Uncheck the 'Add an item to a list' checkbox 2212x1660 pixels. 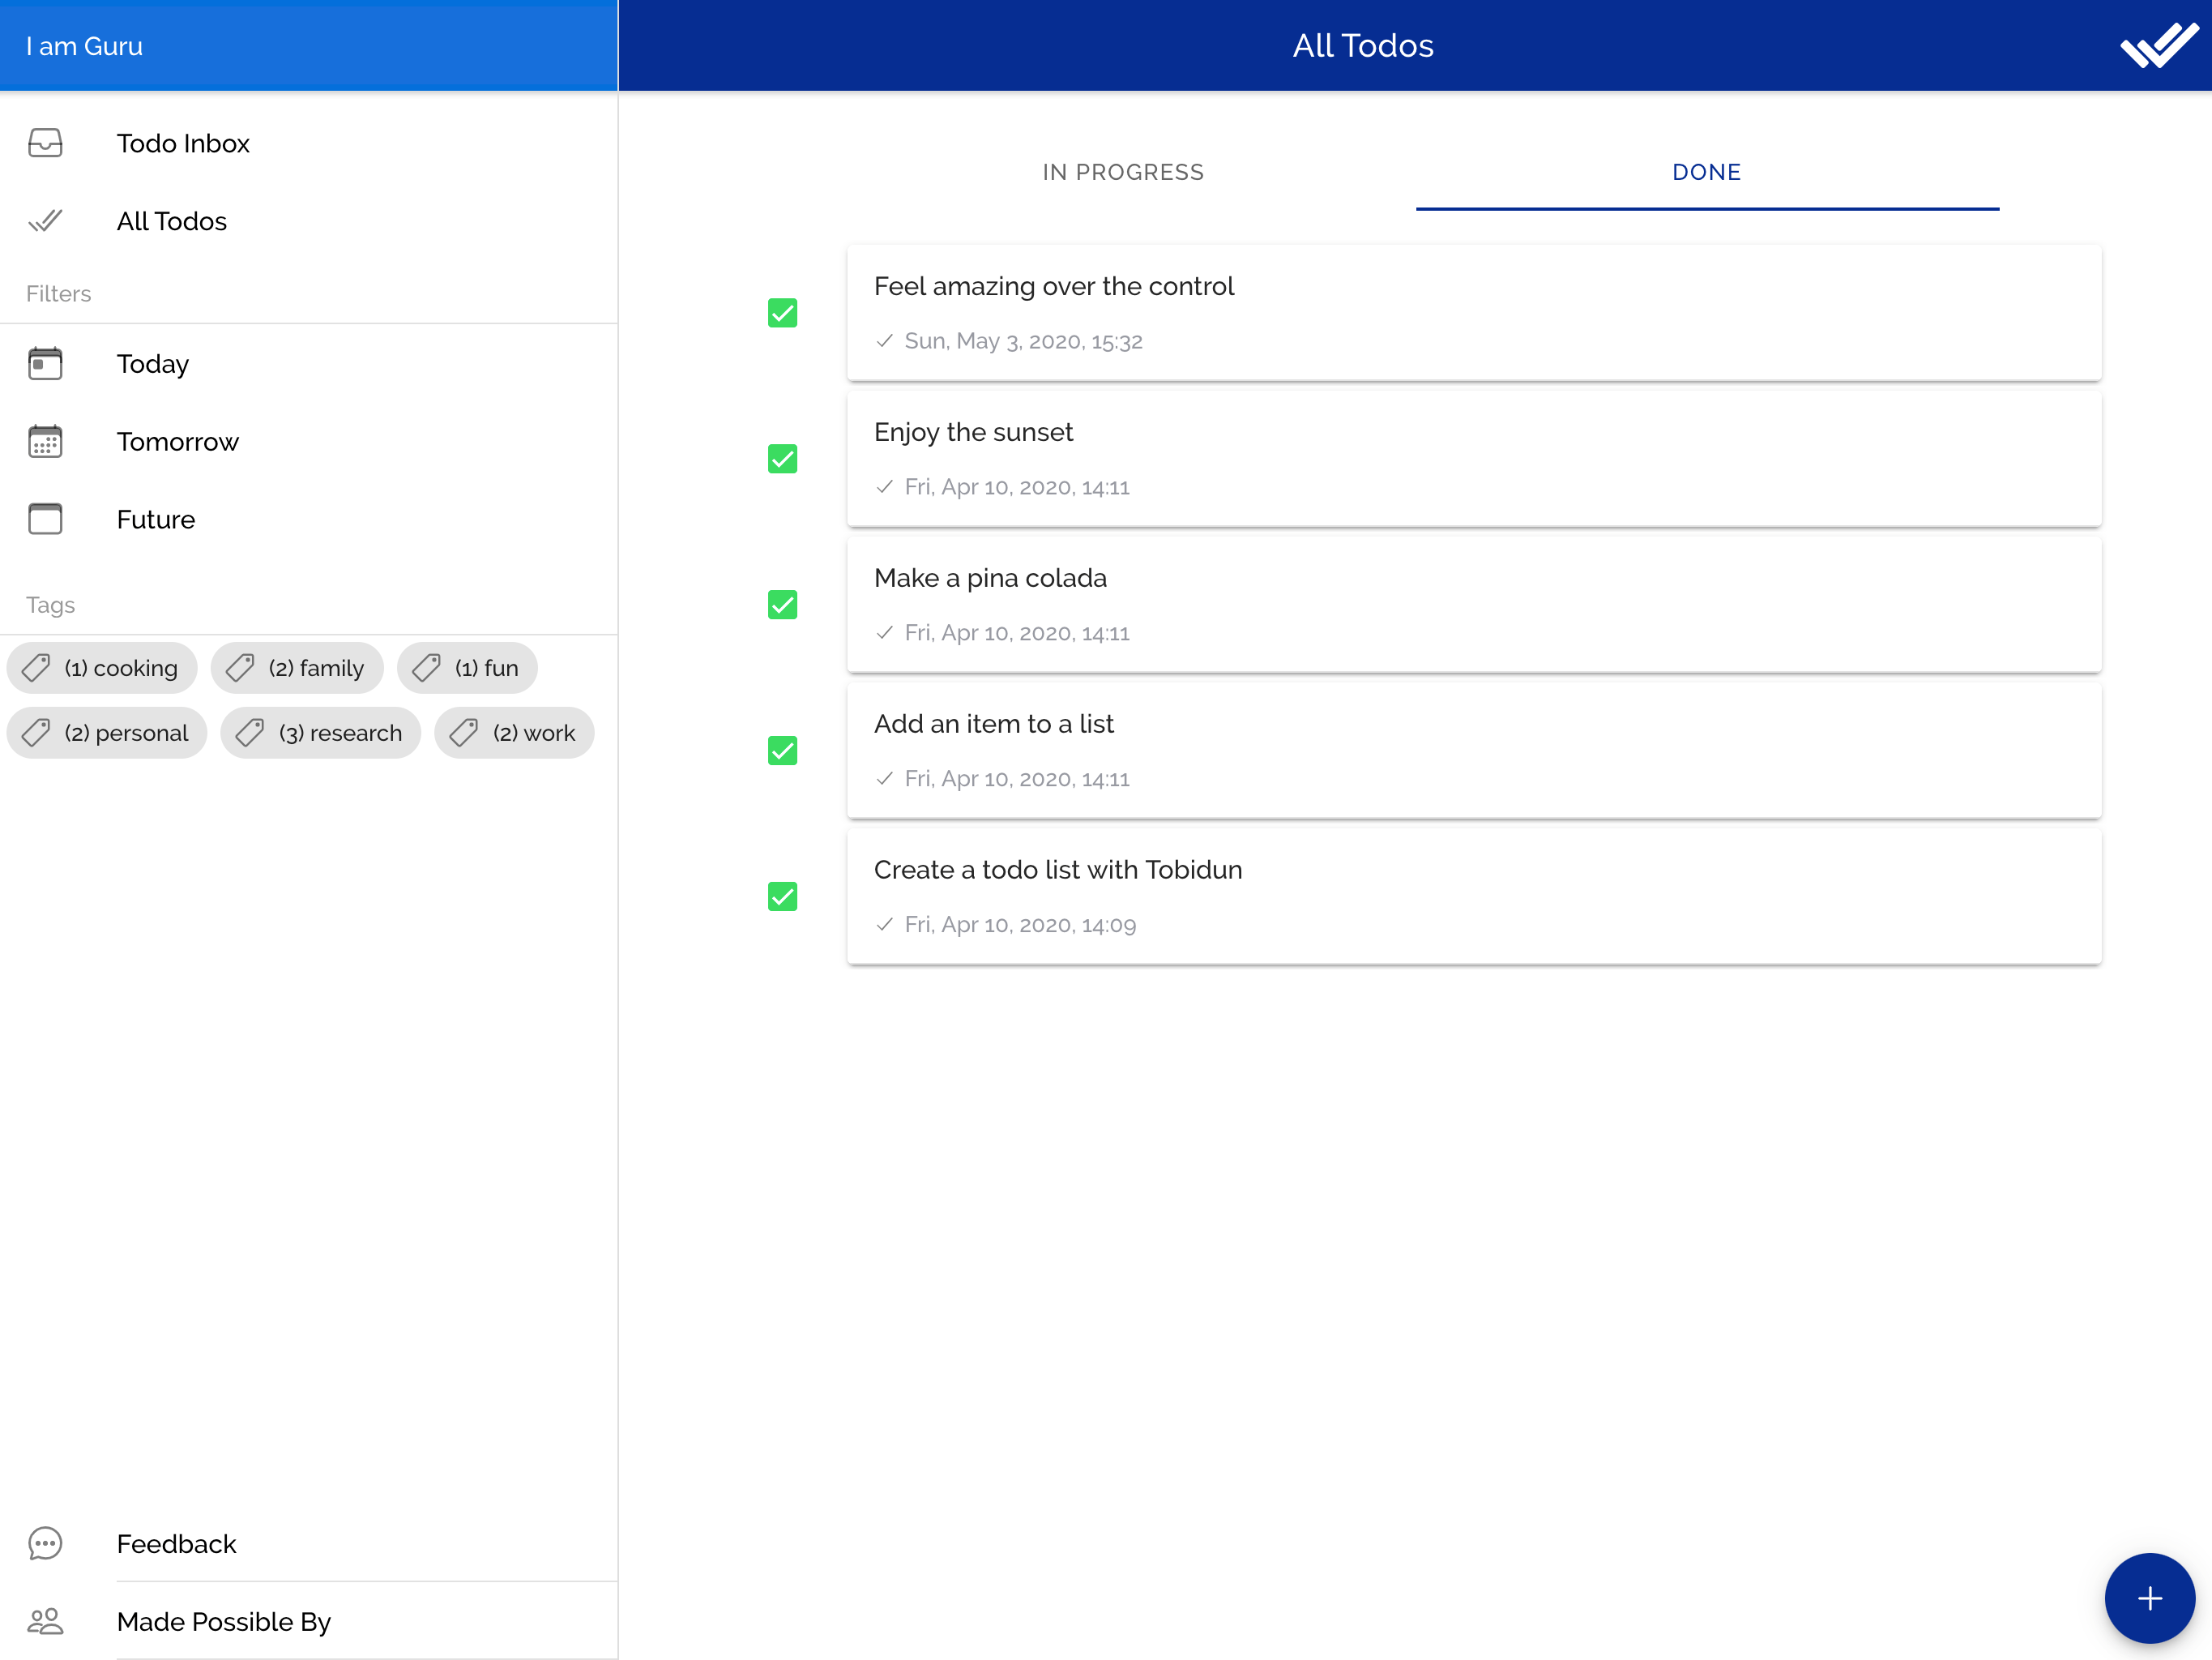(782, 751)
